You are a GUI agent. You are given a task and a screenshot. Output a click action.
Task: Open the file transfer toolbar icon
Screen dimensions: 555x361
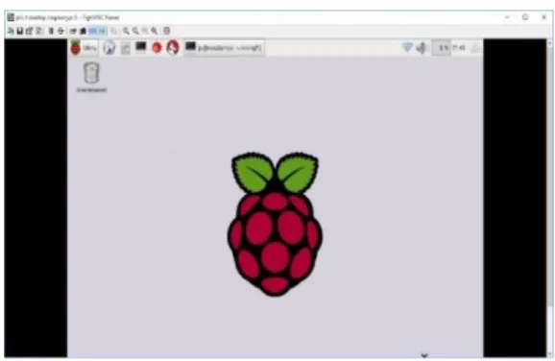[x=113, y=31]
